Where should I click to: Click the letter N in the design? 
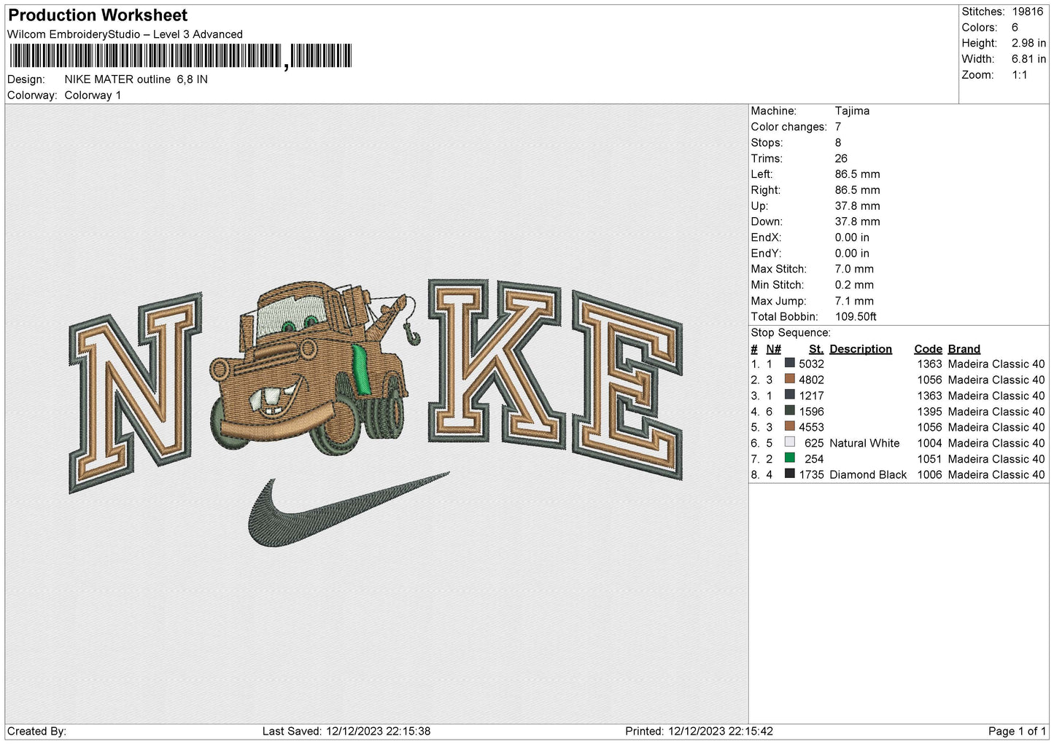pos(136,392)
